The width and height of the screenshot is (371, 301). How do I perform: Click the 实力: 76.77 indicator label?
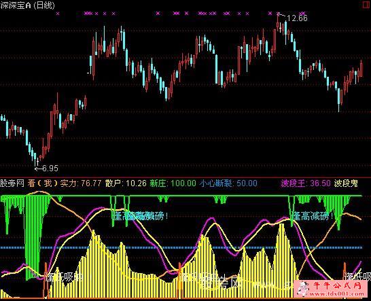[81, 183]
